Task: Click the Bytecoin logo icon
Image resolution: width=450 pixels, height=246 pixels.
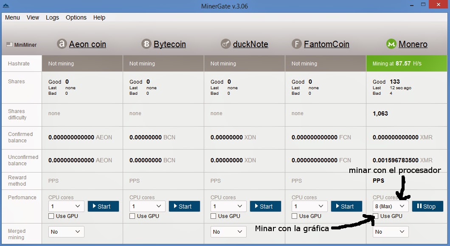Action: point(146,44)
